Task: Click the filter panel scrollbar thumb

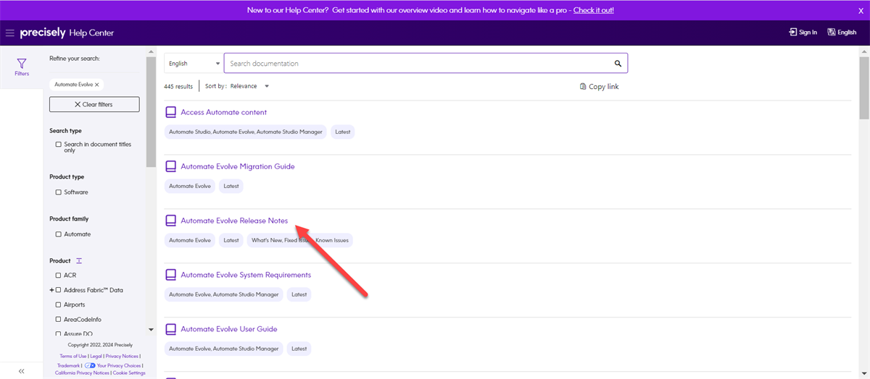Action: [x=151, y=112]
